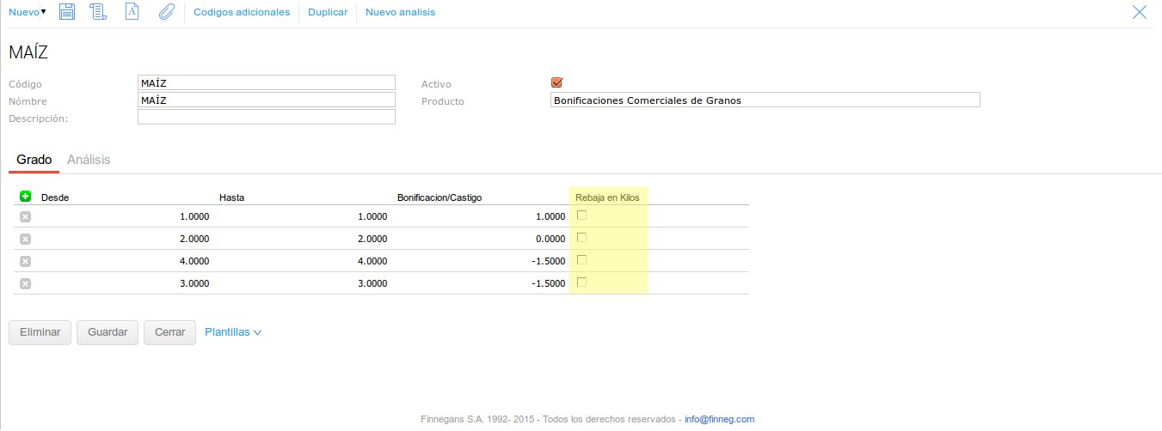
Task: Delete the row with Desde 1.0000
Action: click(25, 216)
